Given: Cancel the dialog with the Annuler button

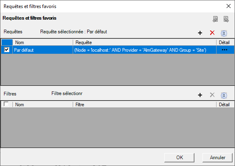Looking at the screenshot, I should pyautogui.click(x=217, y=158).
